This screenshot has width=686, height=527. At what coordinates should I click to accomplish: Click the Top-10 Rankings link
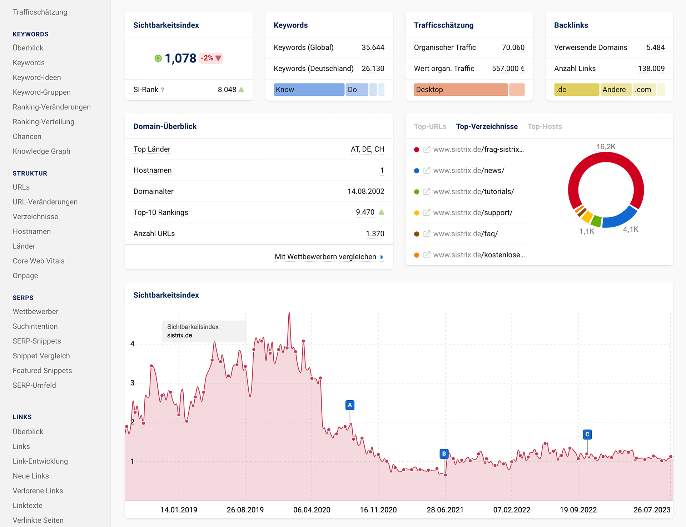point(160,212)
